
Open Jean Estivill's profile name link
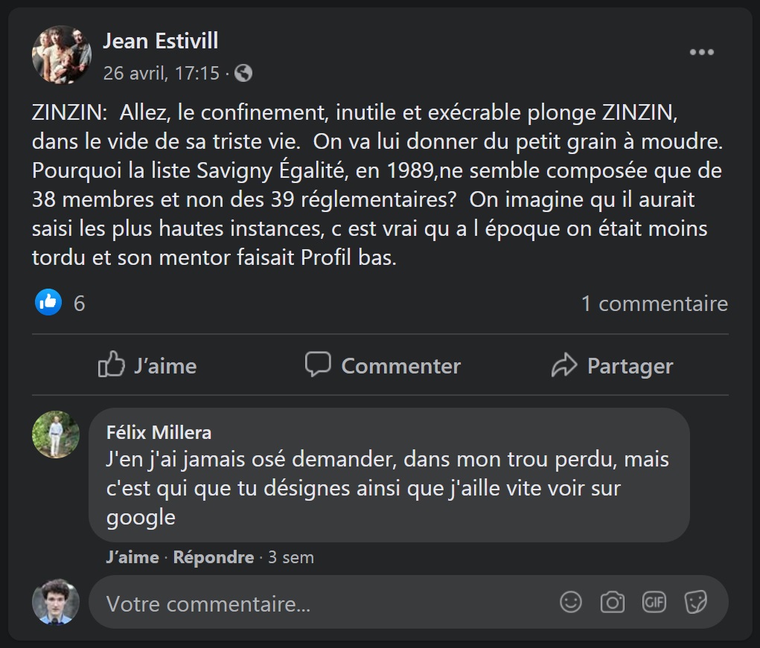pyautogui.click(x=160, y=41)
